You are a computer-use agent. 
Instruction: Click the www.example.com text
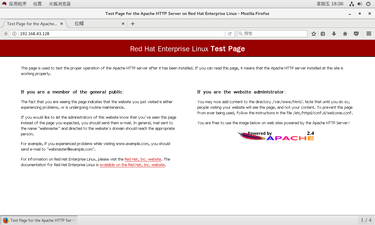(132, 144)
